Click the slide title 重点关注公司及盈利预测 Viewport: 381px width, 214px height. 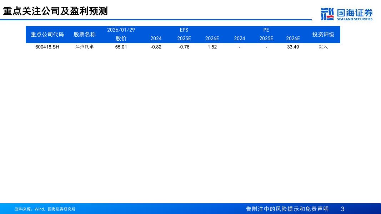point(55,11)
